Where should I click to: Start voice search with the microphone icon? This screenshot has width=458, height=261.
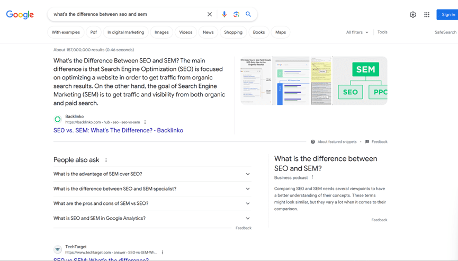[x=224, y=14]
